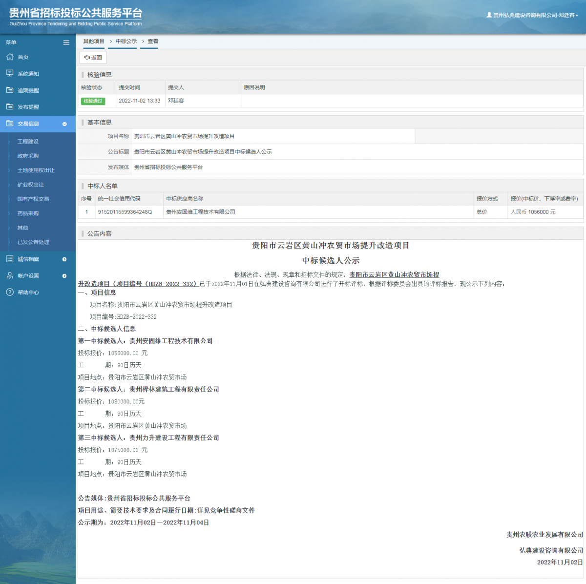Click 中标公示 breadcrumb link
Viewport: 586px width, 584px height.
126,42
